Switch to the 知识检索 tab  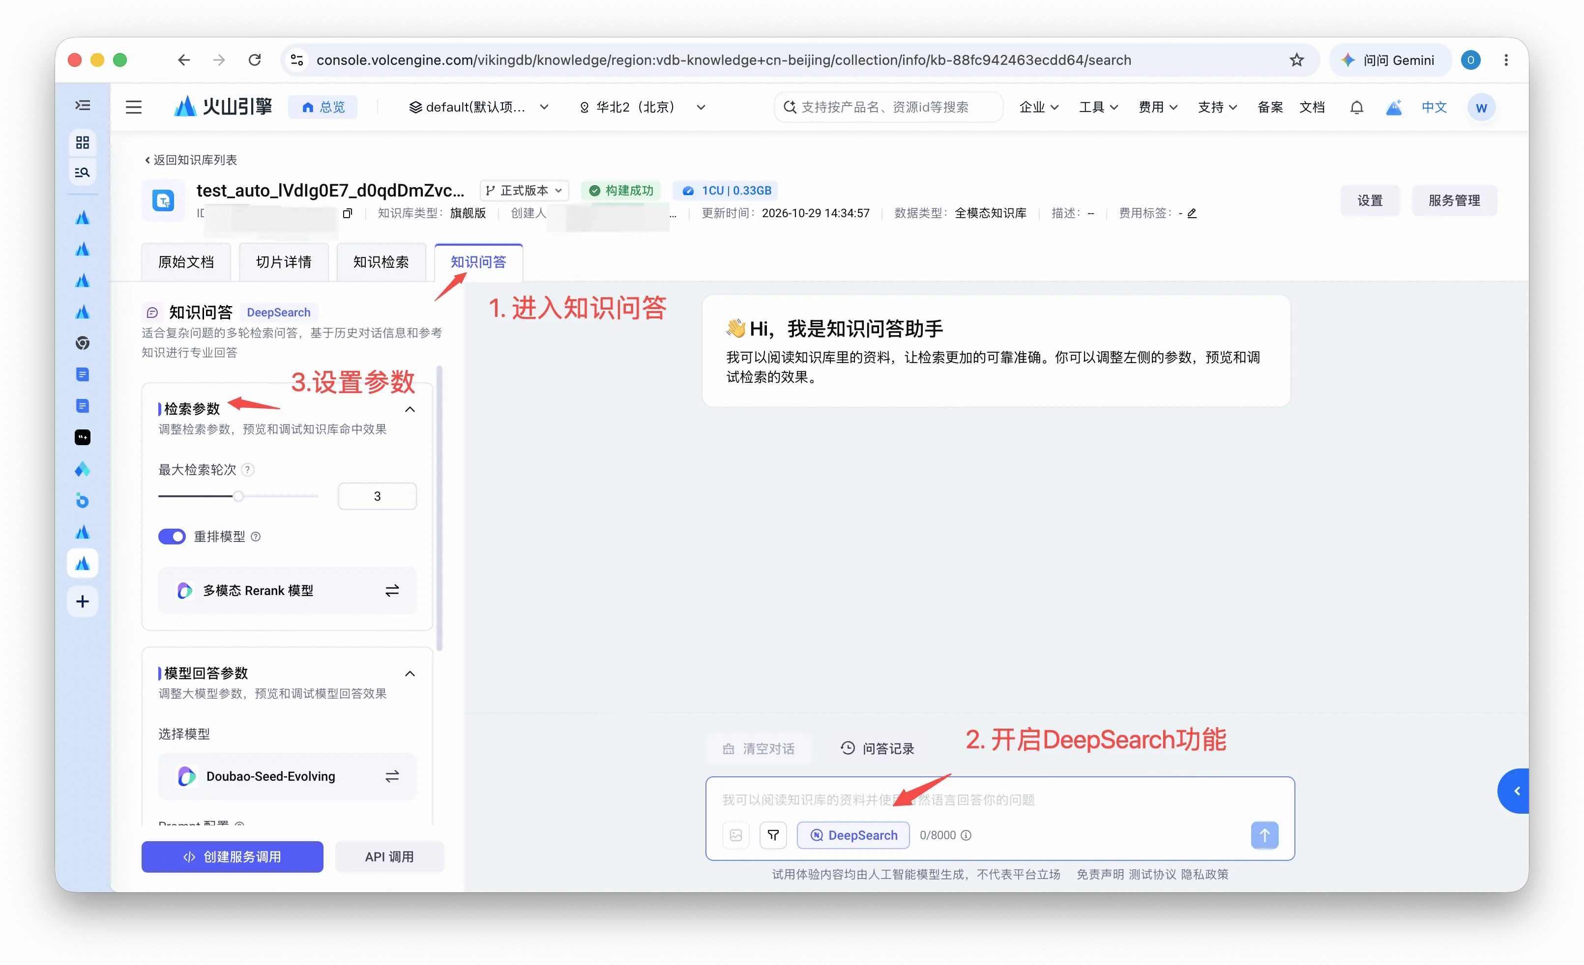pos(381,262)
